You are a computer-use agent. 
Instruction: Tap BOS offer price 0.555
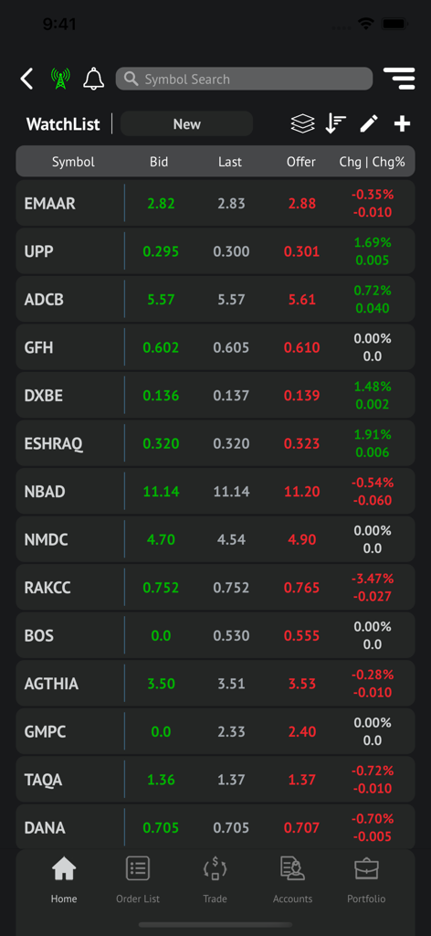coord(302,636)
